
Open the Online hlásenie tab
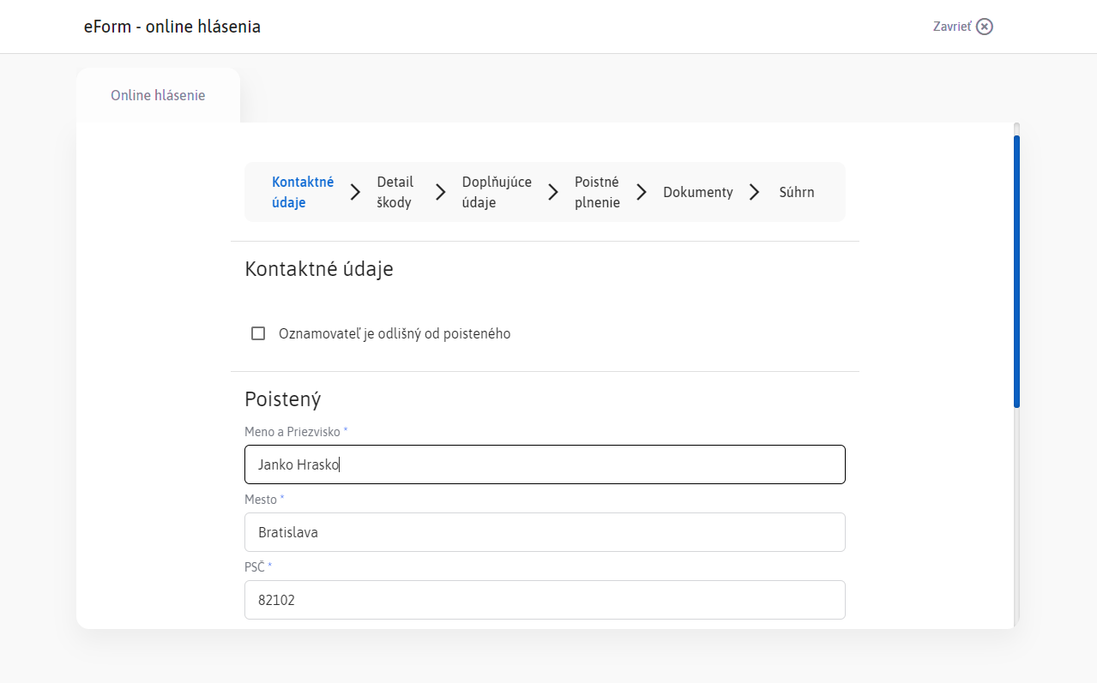tap(158, 95)
